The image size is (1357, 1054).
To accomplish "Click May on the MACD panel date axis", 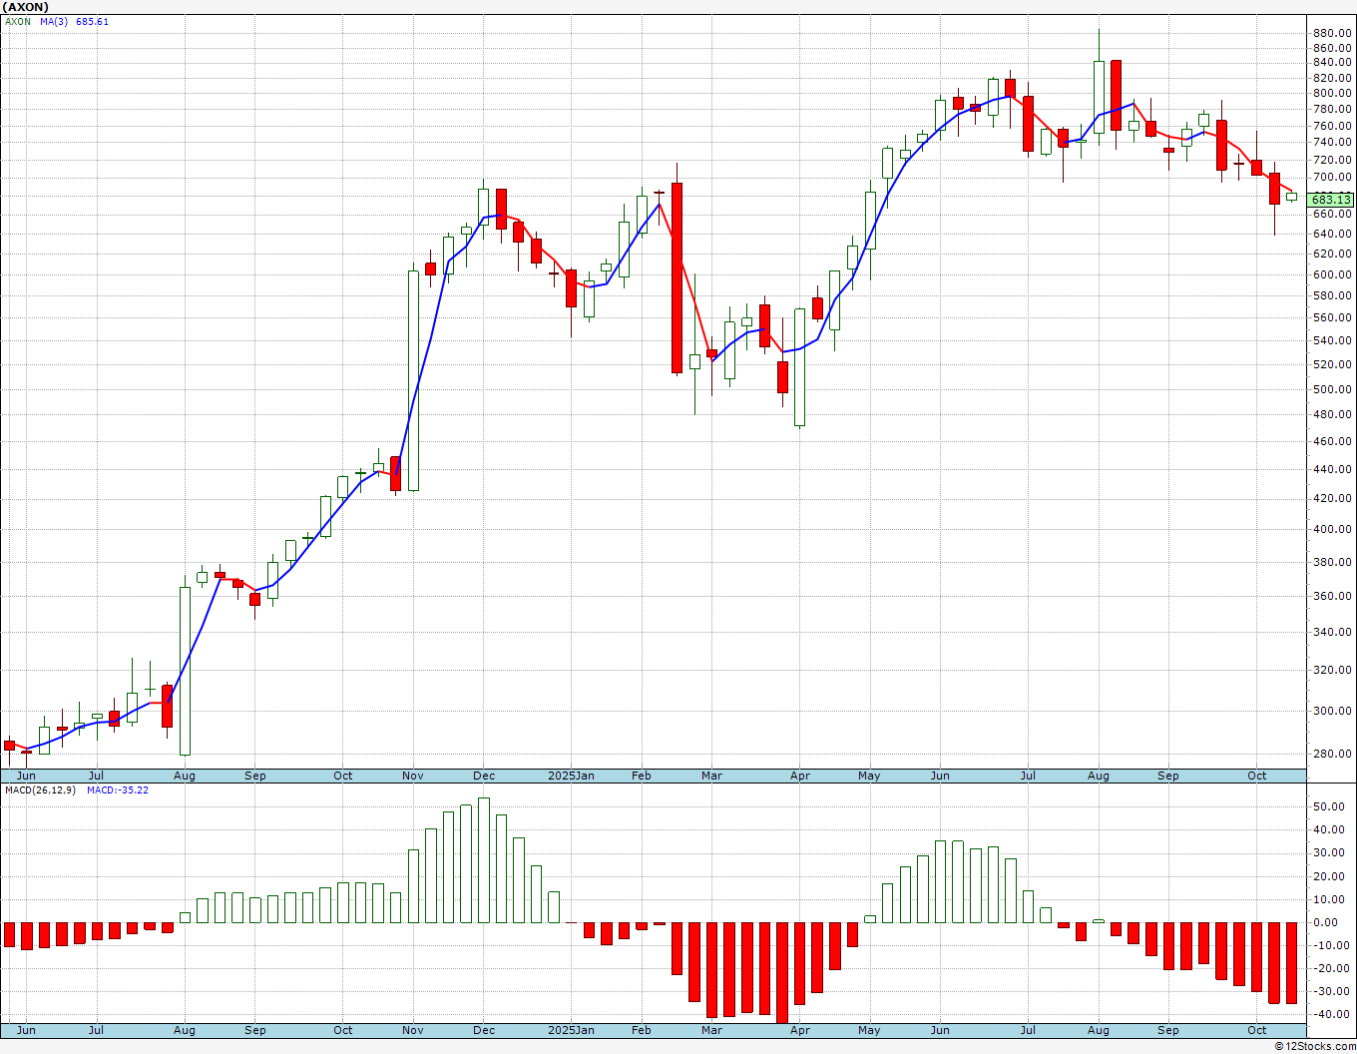I will tap(869, 1030).
